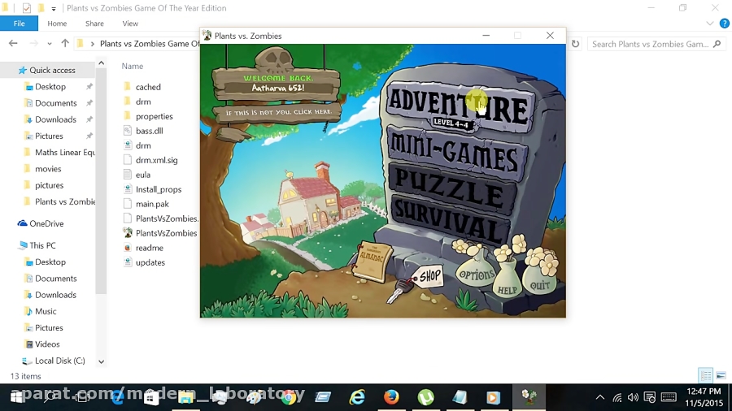Switch to the Home ribbon tab

coord(57,24)
